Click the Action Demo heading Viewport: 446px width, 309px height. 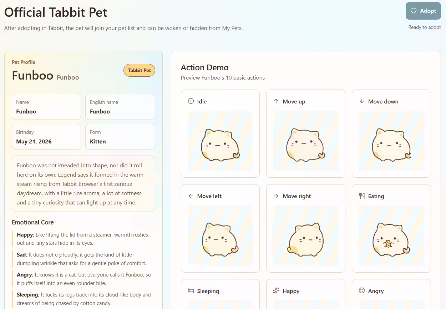coord(204,67)
